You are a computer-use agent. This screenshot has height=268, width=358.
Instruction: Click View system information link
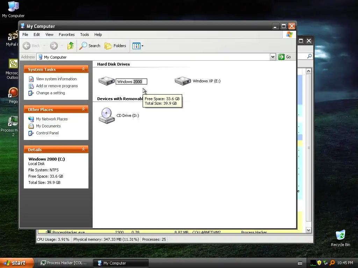(x=56, y=79)
